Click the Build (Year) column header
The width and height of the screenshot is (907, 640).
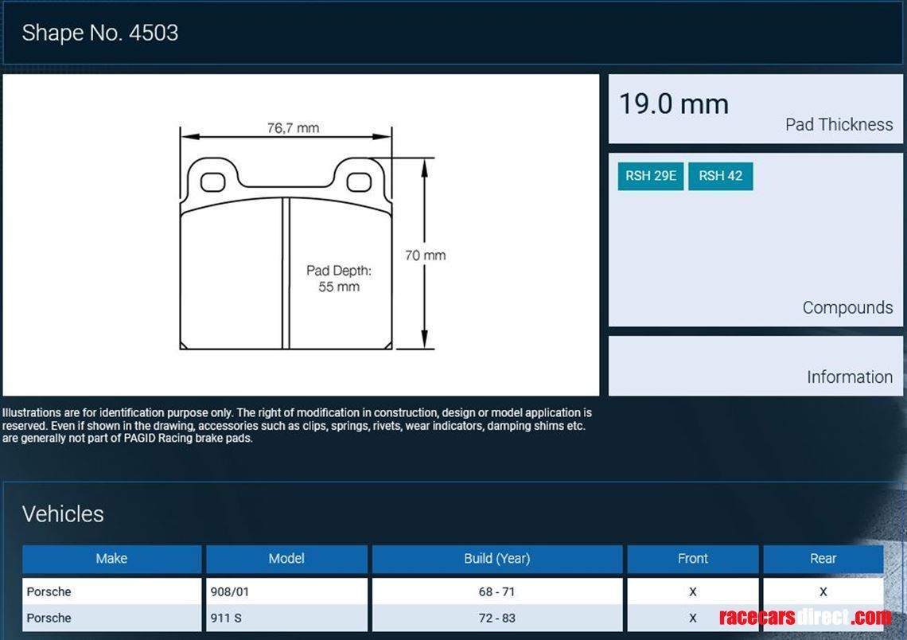[496, 559]
